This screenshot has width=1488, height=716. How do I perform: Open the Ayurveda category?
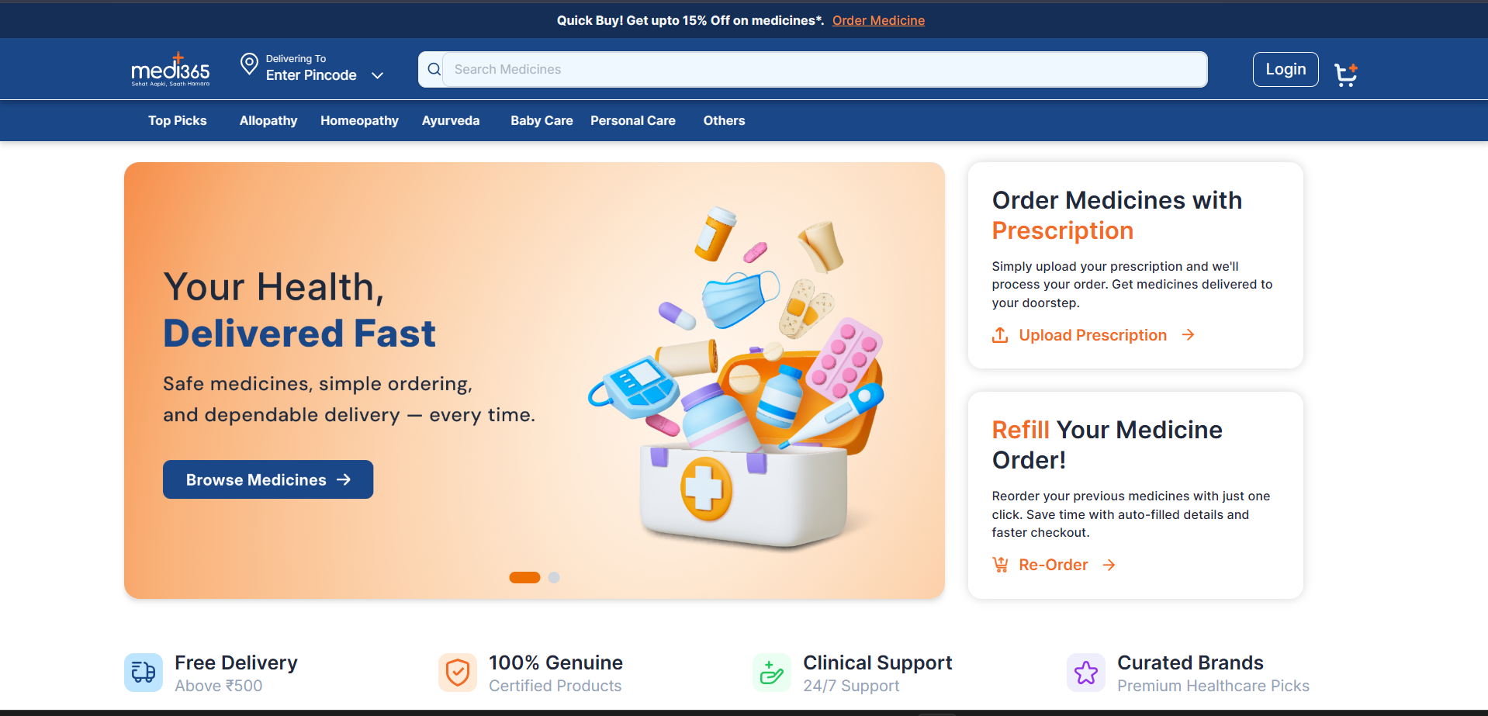(451, 120)
